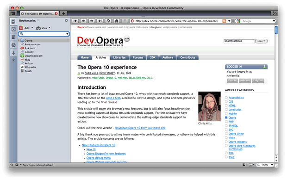Image resolution: width=287 pixels, height=180 pixels.
Task: Open the Add dropdown arrow
Action: pyautogui.click(x=32, y=28)
